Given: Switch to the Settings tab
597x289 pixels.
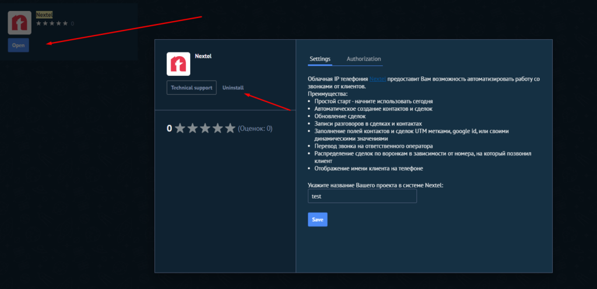Looking at the screenshot, I should click(x=320, y=59).
